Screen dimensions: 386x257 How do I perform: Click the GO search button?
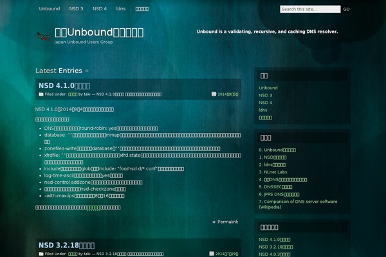346,10
